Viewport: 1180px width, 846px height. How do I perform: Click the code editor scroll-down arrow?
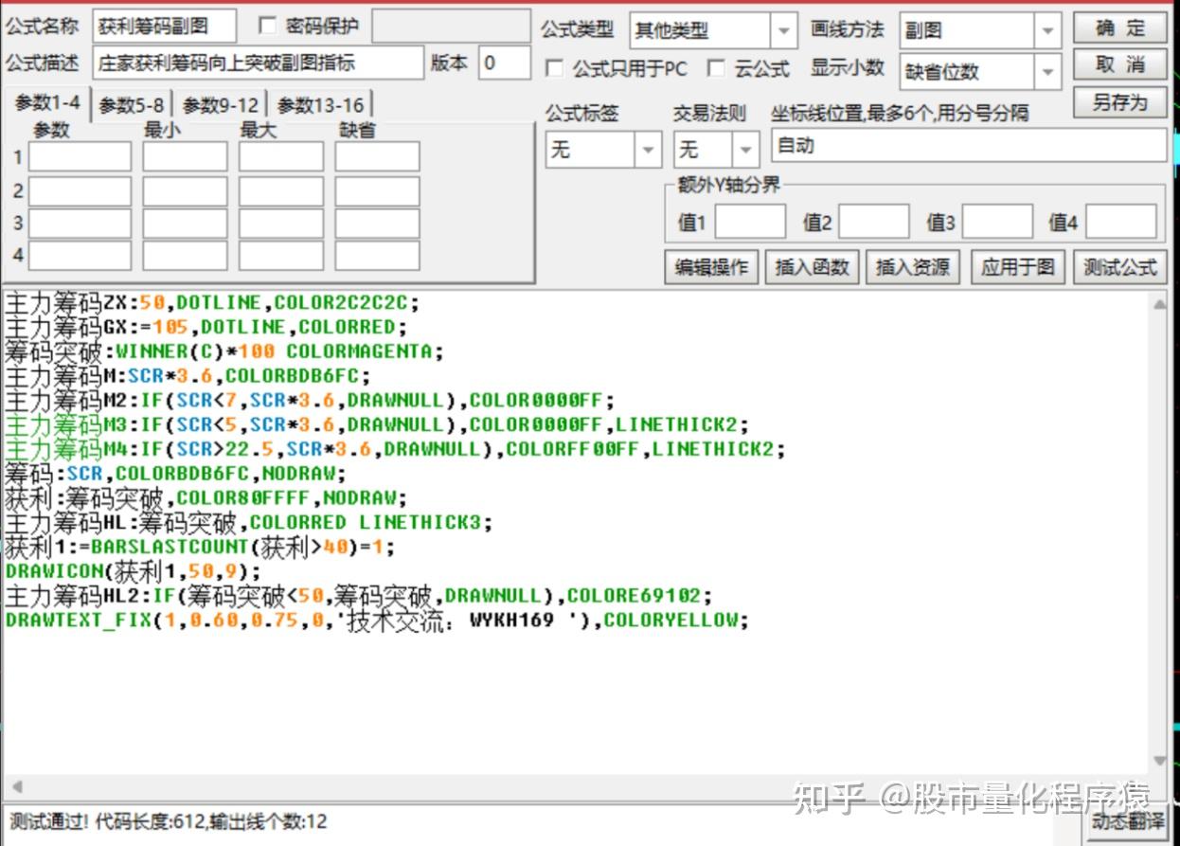1161,761
